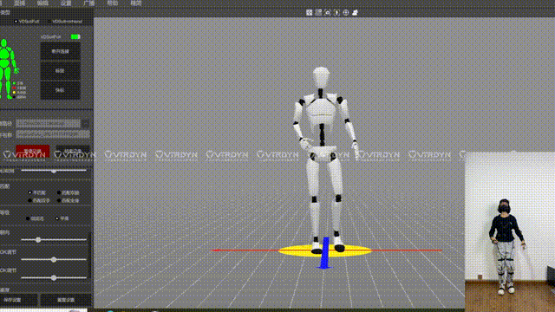Click the slider handle below the two-option radio group

click(x=38, y=240)
